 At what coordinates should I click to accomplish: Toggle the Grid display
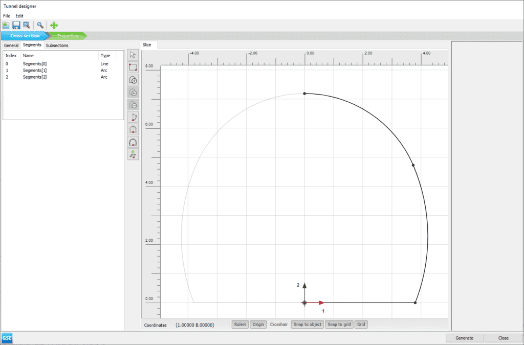point(361,324)
